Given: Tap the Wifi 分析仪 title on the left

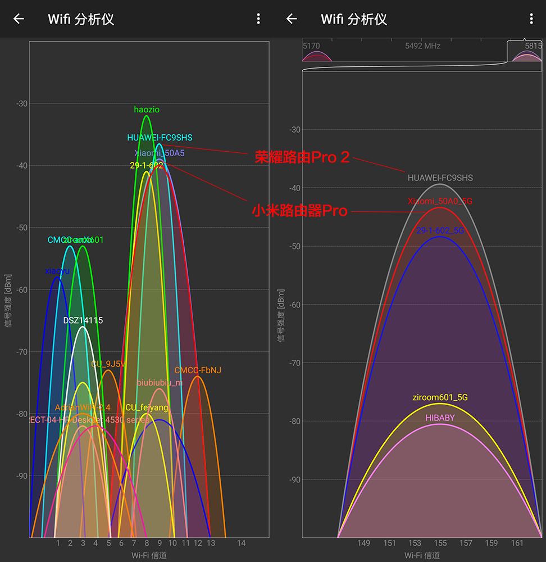Looking at the screenshot, I should [81, 19].
